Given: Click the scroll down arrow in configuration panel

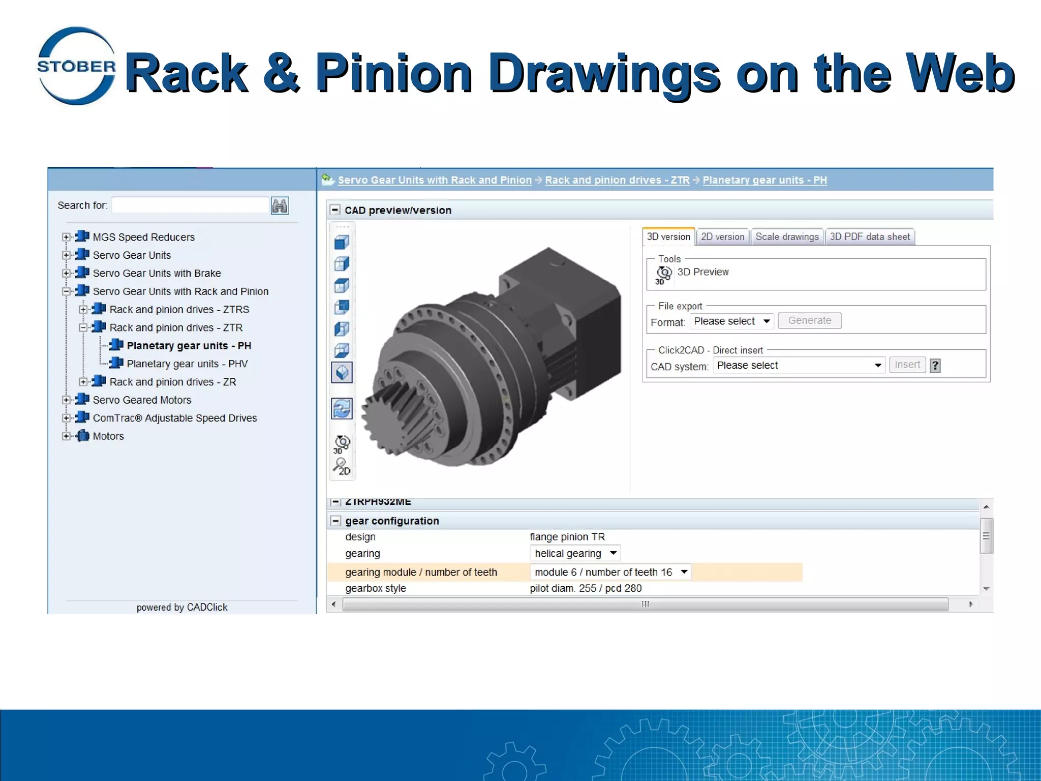Looking at the screenshot, I should point(986,589).
